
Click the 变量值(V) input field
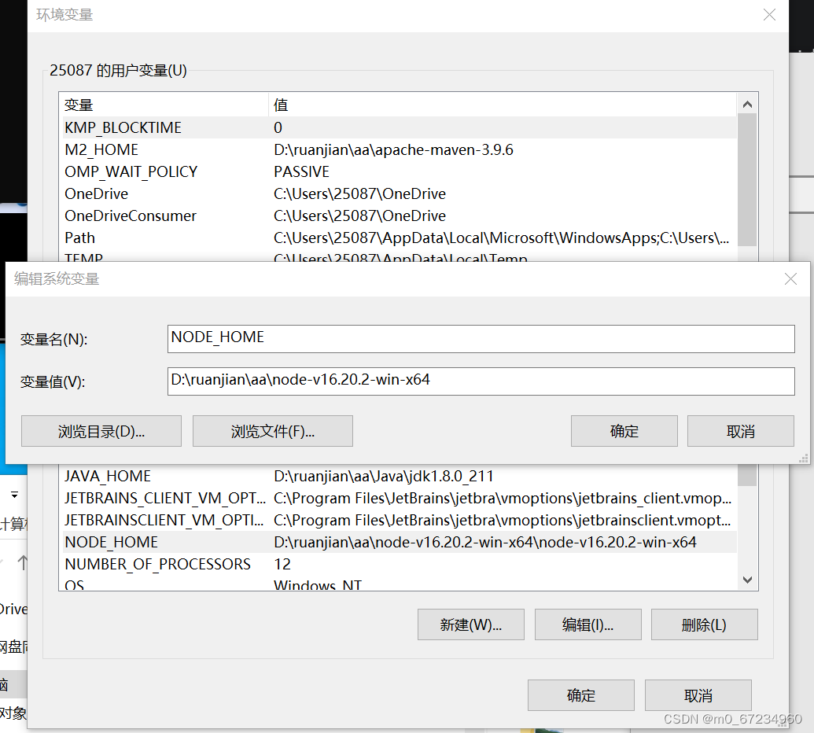coord(481,382)
